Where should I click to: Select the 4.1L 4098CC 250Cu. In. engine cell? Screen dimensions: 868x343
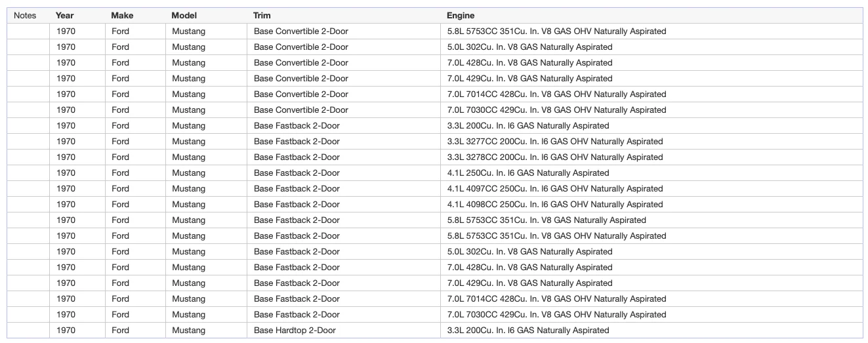point(555,205)
